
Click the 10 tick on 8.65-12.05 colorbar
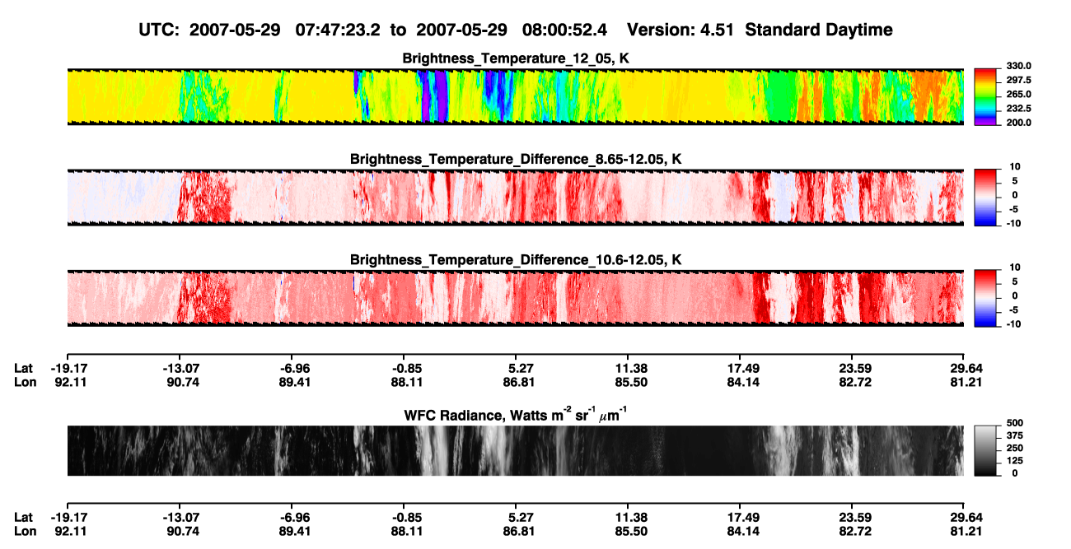[x=1015, y=167]
